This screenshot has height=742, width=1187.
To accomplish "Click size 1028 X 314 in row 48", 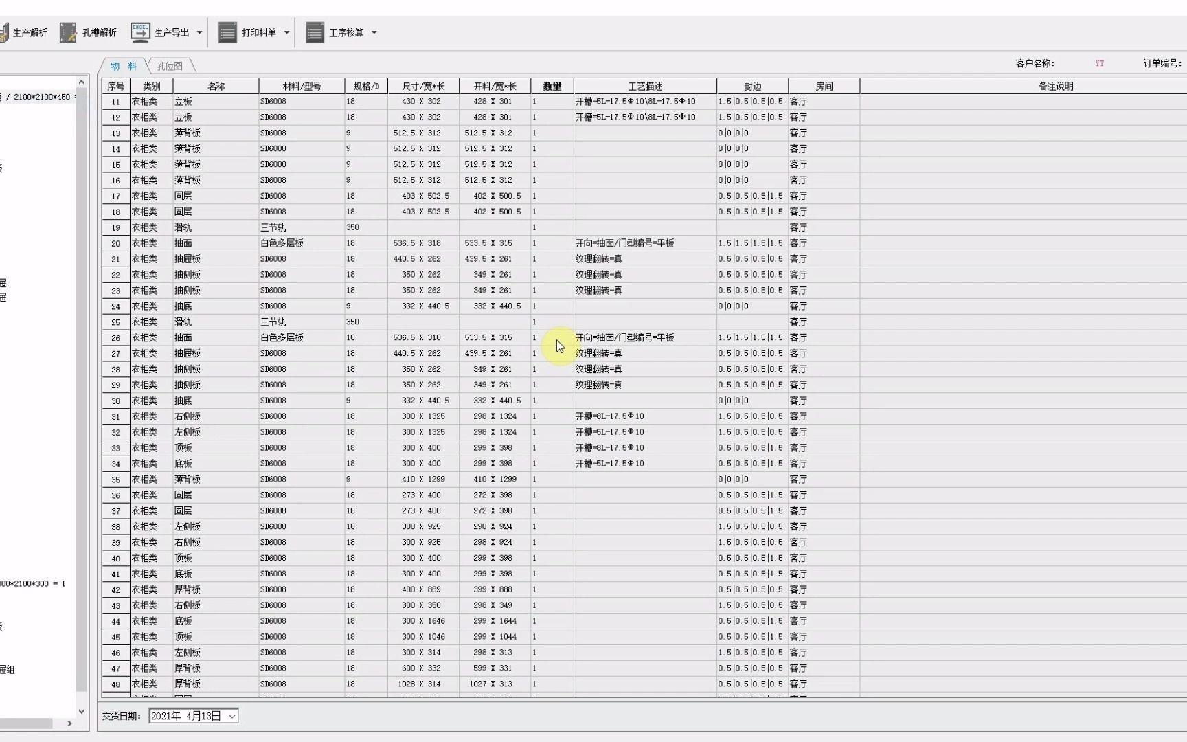I will (419, 684).
